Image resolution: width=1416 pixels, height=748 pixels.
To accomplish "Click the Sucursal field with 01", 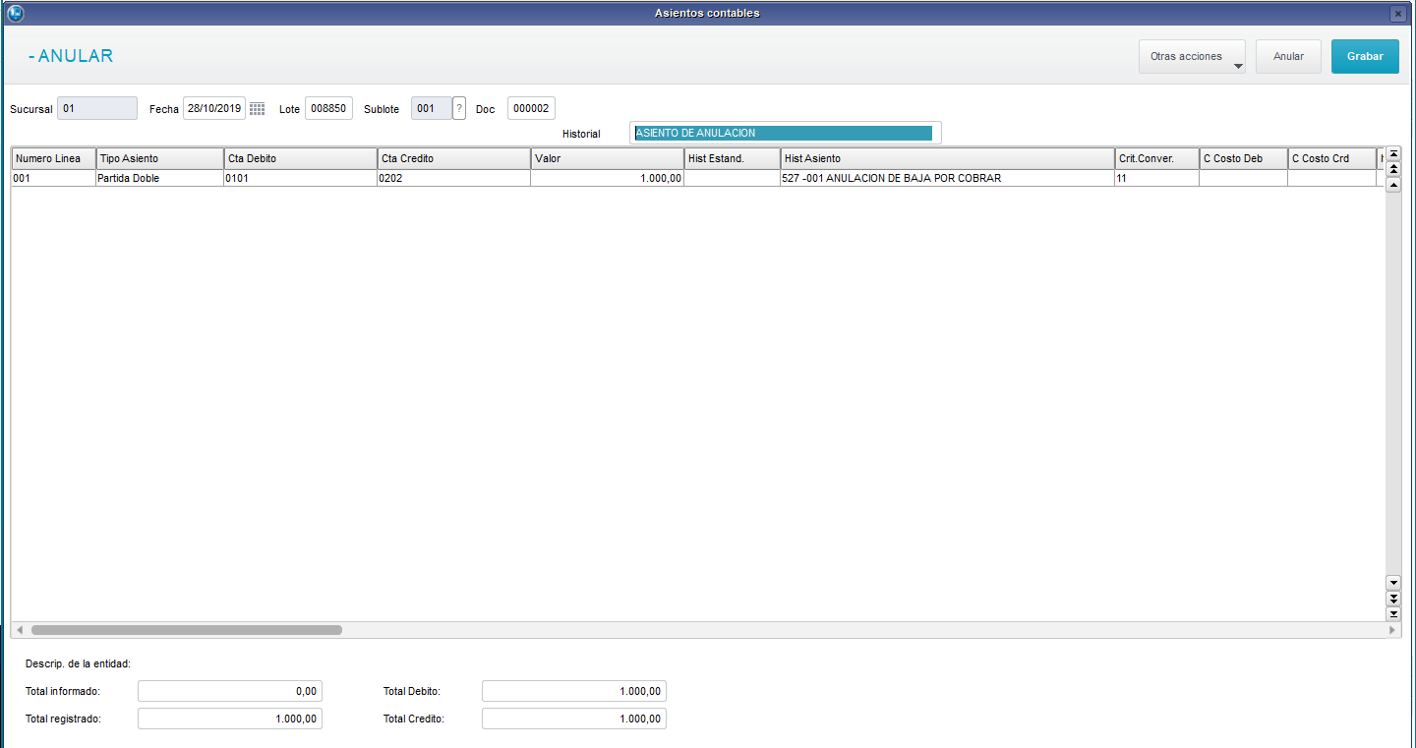I will coord(97,108).
